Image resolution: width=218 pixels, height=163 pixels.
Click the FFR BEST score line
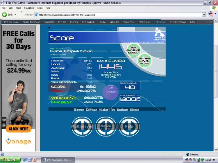point(77,102)
